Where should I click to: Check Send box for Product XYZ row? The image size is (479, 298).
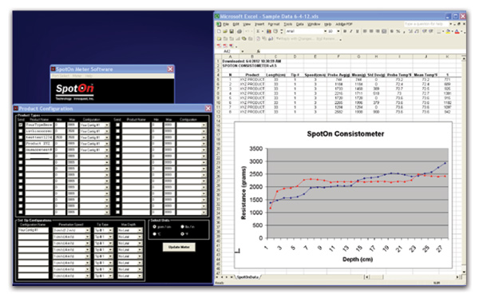tap(21, 144)
